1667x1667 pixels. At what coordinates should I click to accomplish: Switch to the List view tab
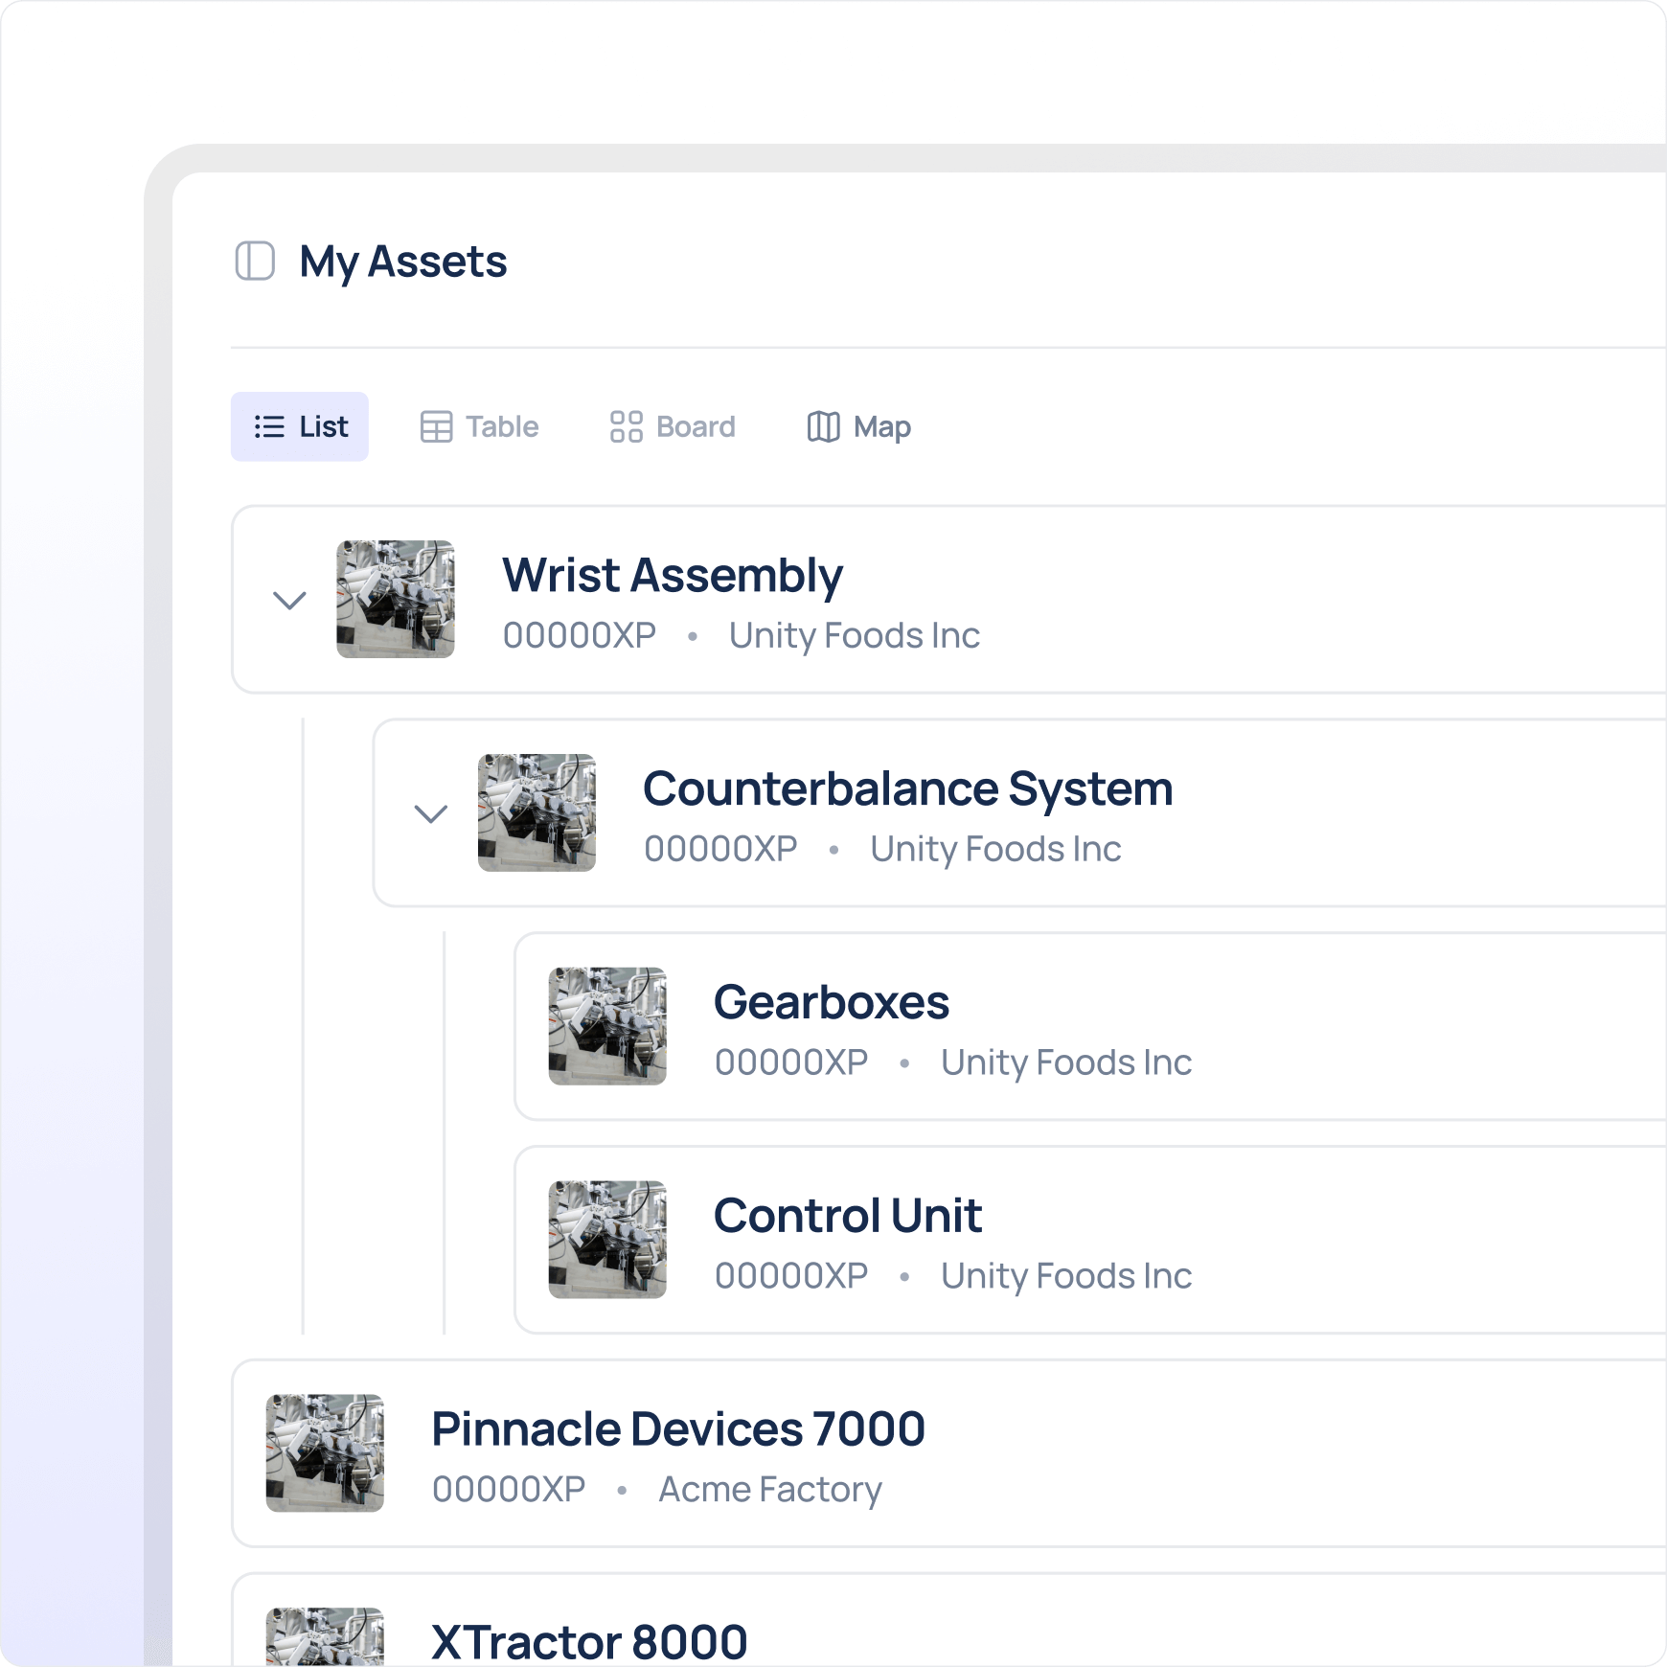click(300, 426)
